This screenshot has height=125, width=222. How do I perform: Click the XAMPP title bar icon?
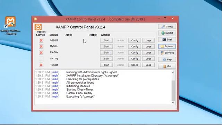[35, 19]
